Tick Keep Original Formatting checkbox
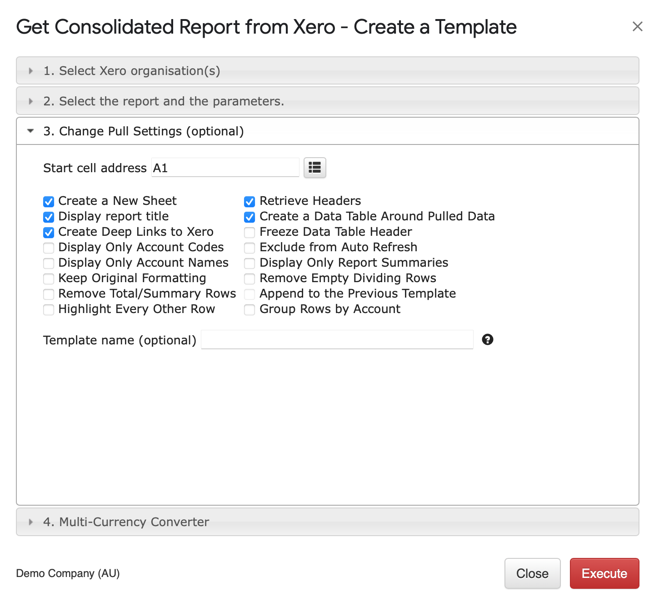The width and height of the screenshot is (669, 597). (x=49, y=279)
